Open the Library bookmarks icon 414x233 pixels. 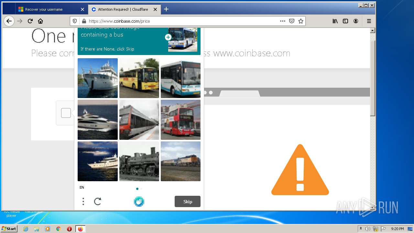coord(335,21)
